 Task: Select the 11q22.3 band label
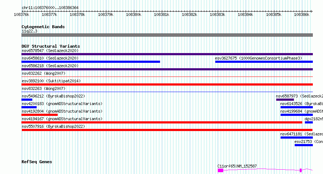tap(29, 31)
